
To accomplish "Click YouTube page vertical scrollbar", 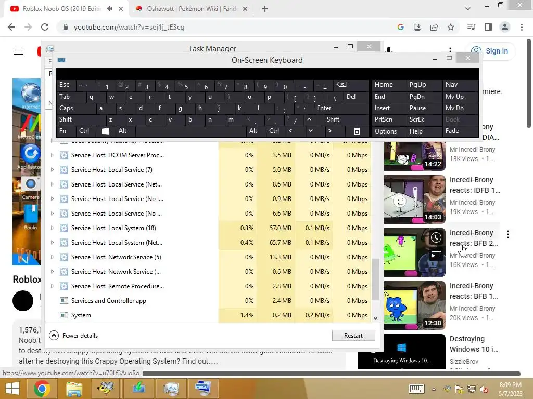I will (x=529, y=84).
